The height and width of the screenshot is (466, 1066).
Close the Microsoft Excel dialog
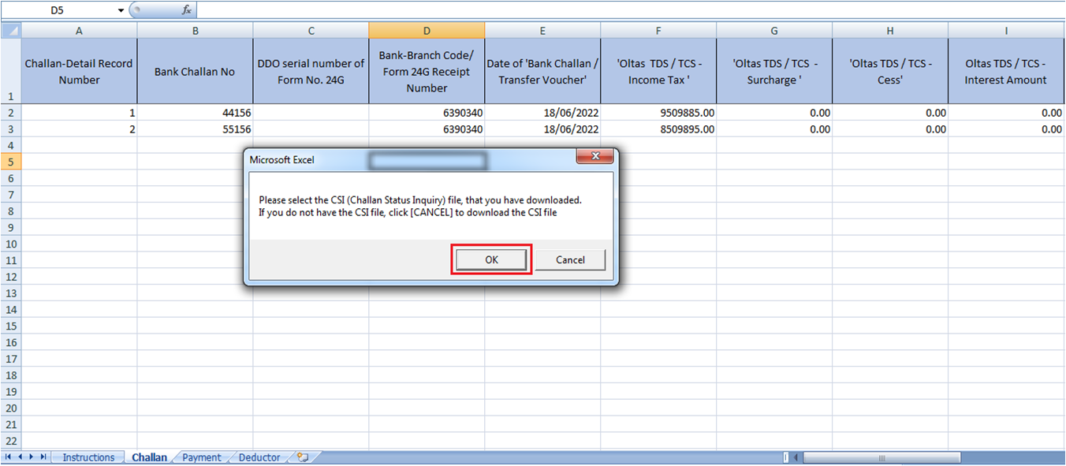tap(595, 156)
